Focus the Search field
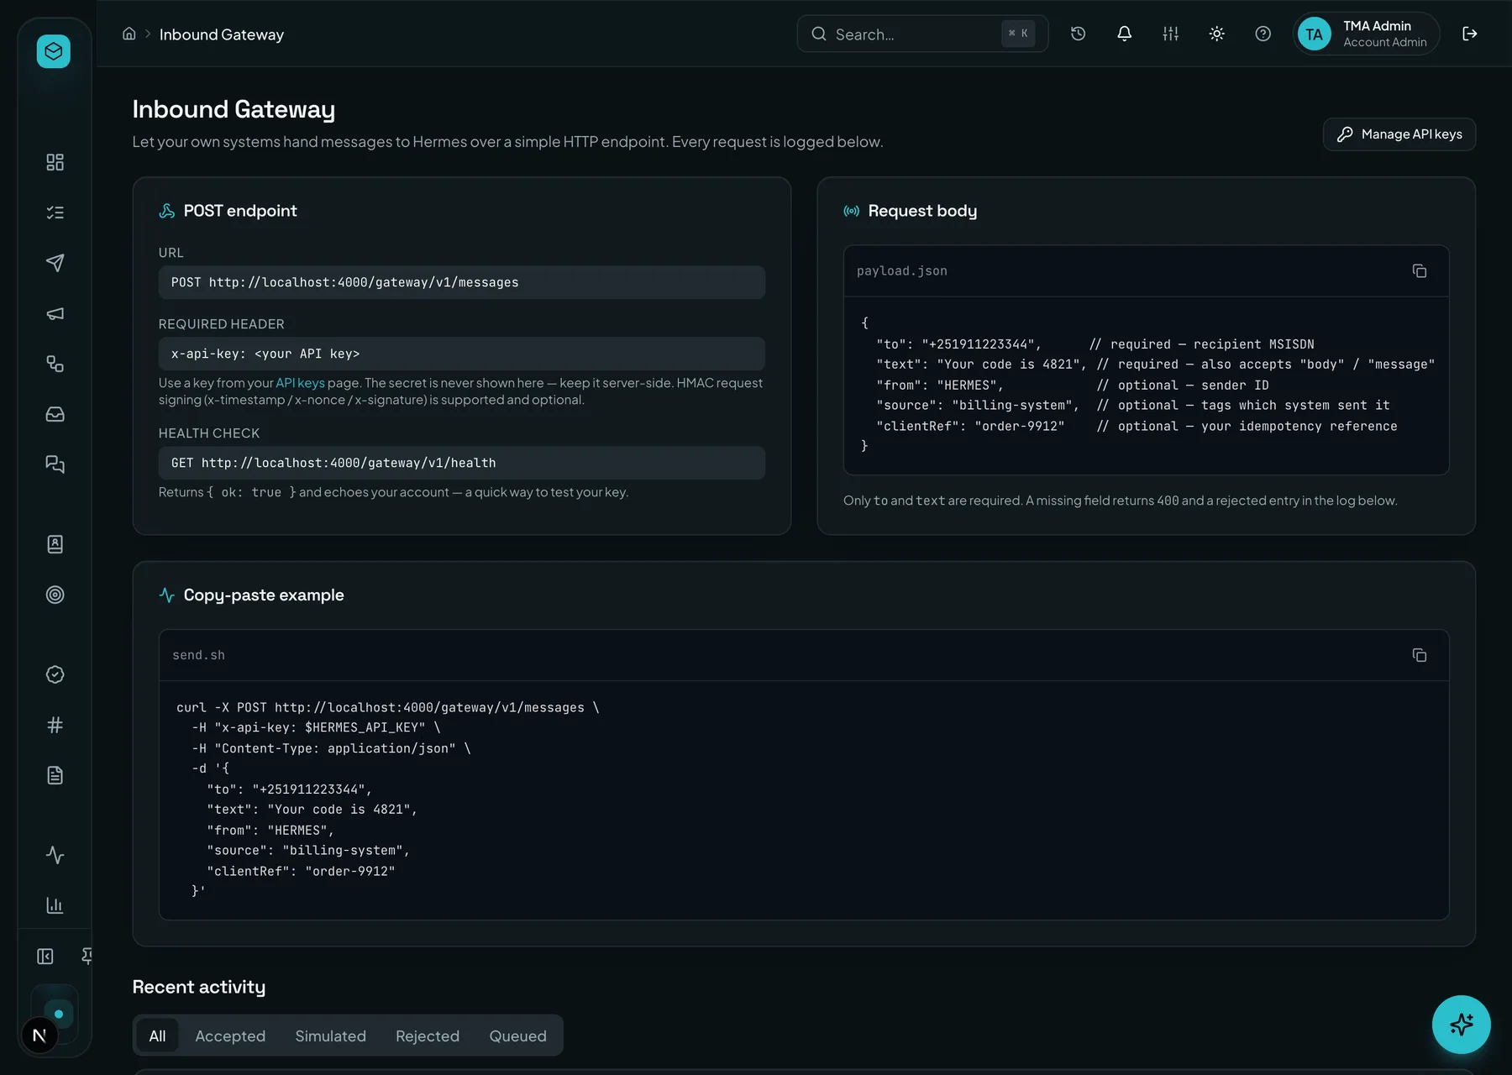This screenshot has width=1512, height=1075. click(922, 34)
